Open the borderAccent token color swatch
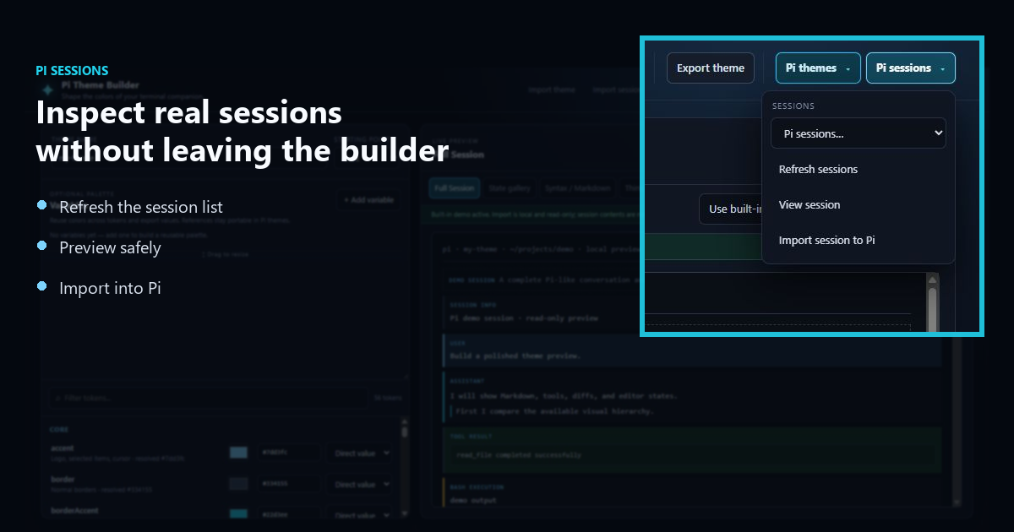1014x532 pixels. pyautogui.click(x=239, y=513)
